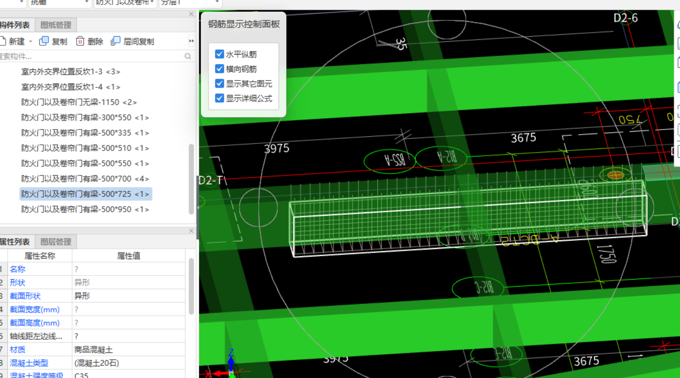Toggle 显示详细公式 checkbox
Image resolution: width=680 pixels, height=378 pixels.
220,98
